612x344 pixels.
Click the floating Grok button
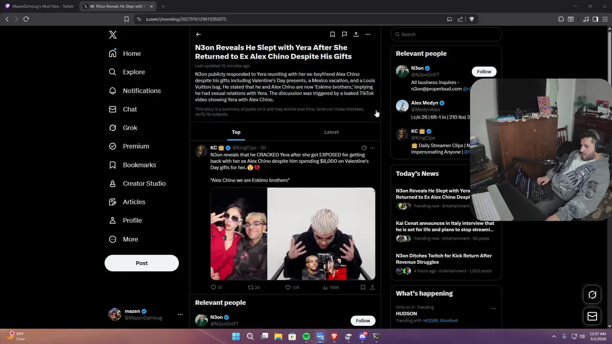592,295
